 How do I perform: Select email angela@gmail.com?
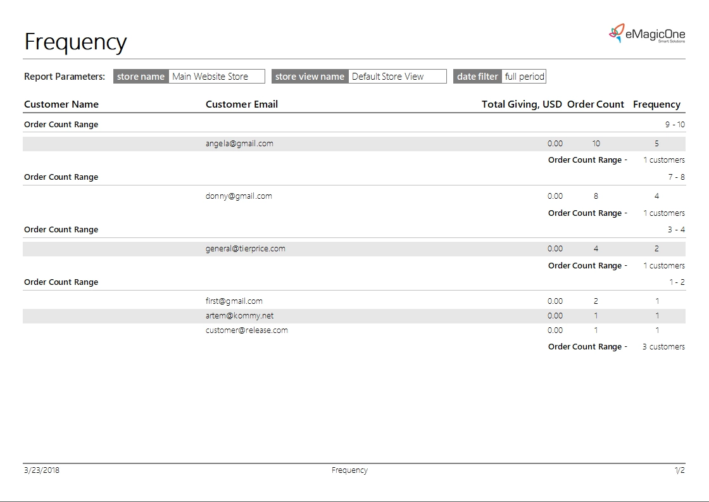[x=239, y=143]
